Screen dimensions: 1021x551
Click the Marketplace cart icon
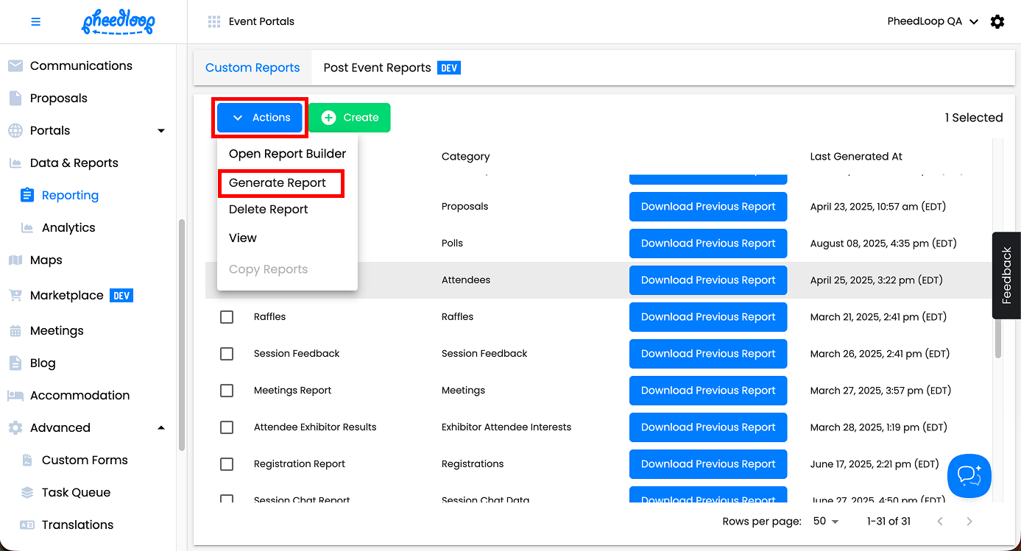point(15,296)
